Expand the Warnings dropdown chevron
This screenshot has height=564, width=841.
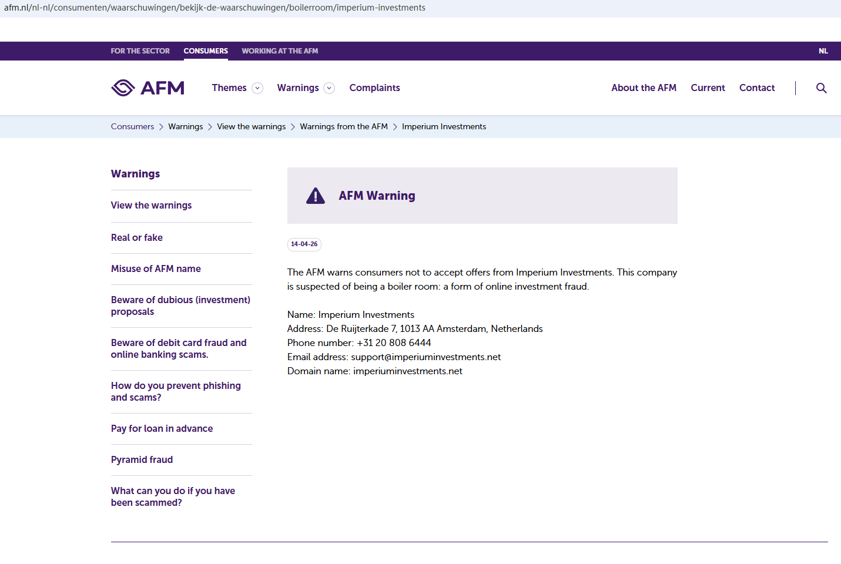tap(329, 88)
